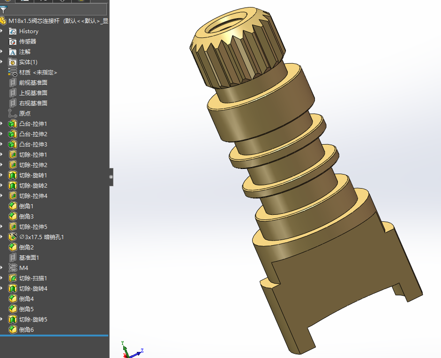Expand the 实体(1) node
This screenshot has width=441, height=358.
tap(2, 61)
